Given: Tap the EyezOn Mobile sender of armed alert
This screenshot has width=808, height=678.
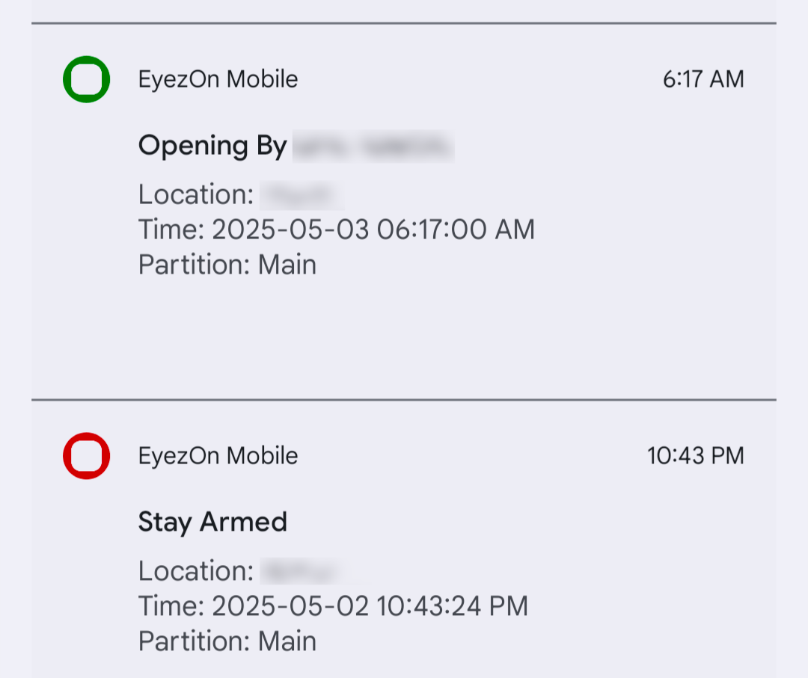Looking at the screenshot, I should [x=218, y=455].
